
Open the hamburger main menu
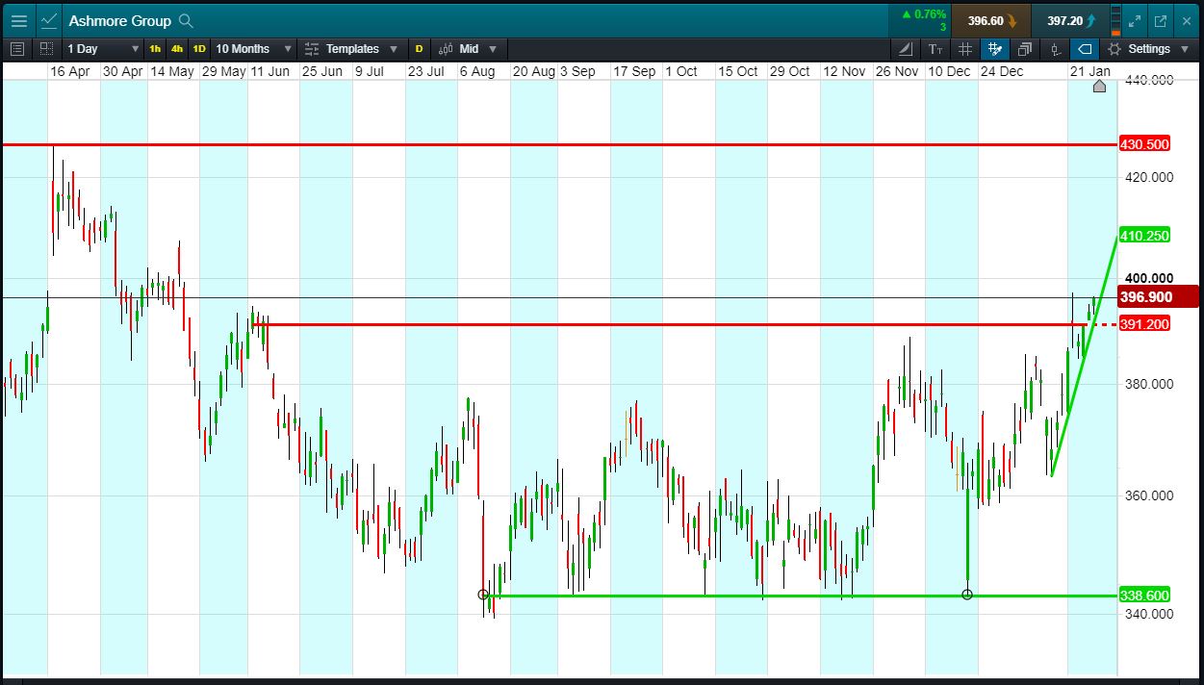tap(18, 20)
